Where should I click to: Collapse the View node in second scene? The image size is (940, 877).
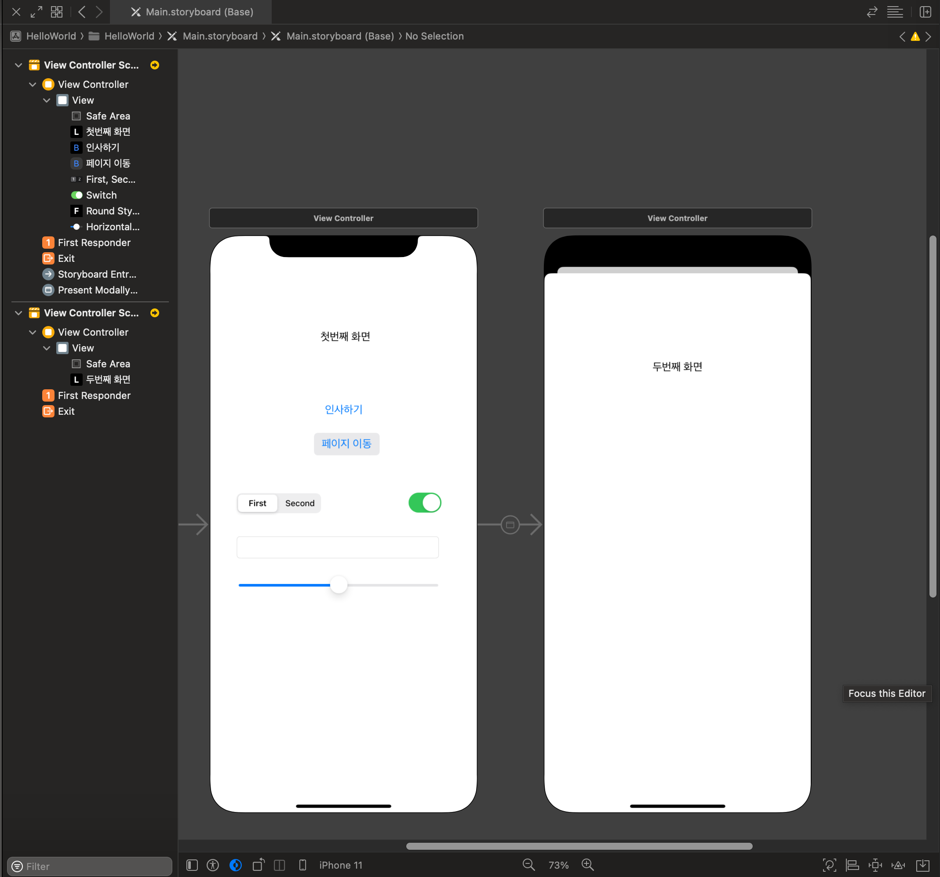47,348
